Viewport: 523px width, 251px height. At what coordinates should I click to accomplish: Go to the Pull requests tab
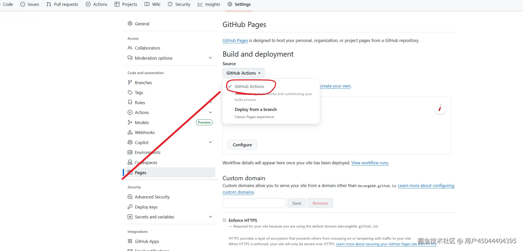pyautogui.click(x=62, y=4)
